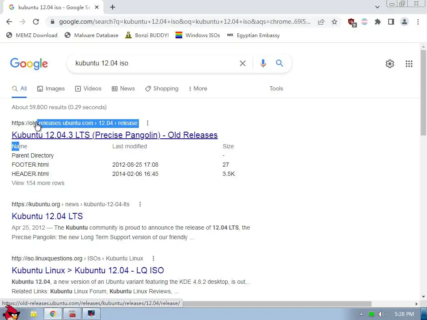Open the Bonzi BUDDY! bookmark
This screenshot has height=320, width=427.
click(x=147, y=35)
